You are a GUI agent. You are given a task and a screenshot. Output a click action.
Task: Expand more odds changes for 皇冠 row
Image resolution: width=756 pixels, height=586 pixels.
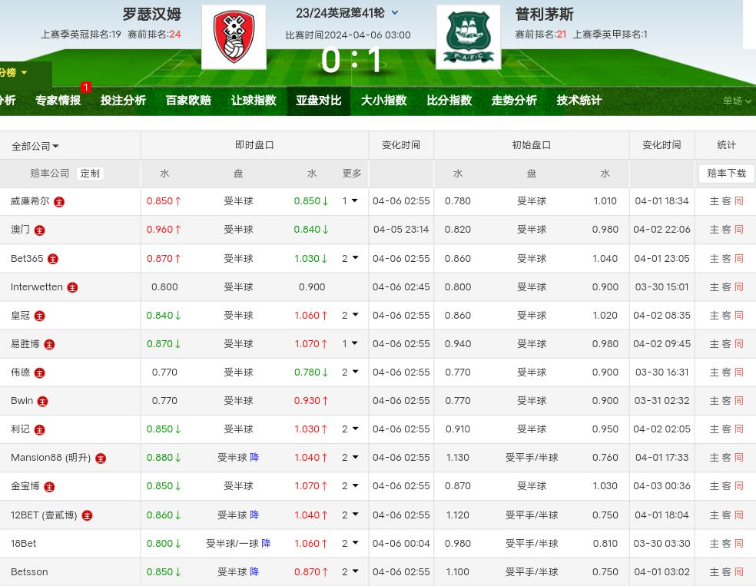350,315
